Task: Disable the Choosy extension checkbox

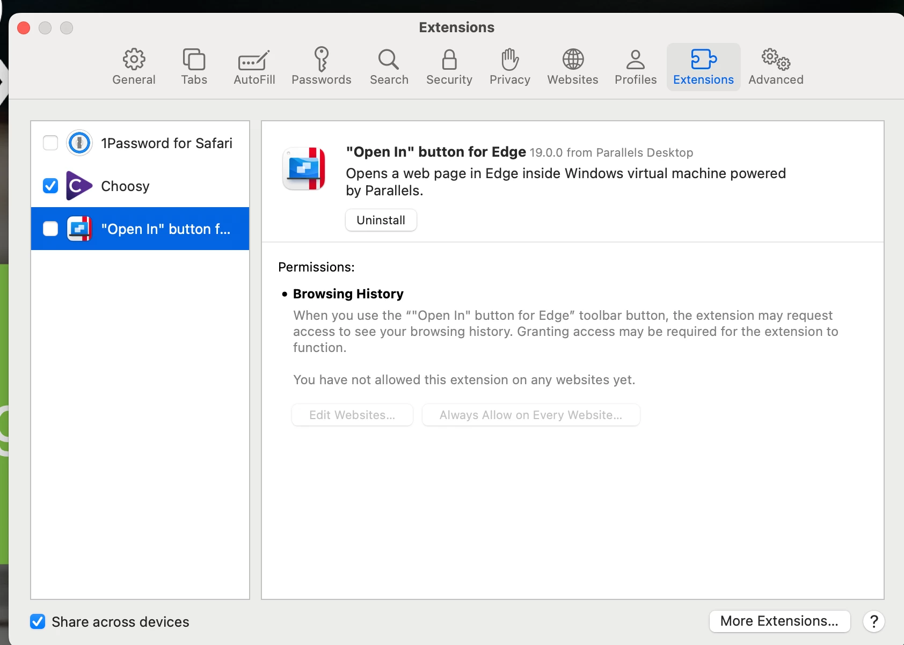Action: pos(50,186)
